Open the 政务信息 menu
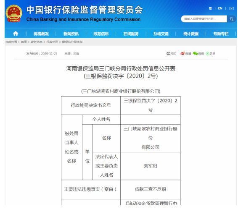Image resolution: width=238 pixels, height=209 pixels. (101, 34)
